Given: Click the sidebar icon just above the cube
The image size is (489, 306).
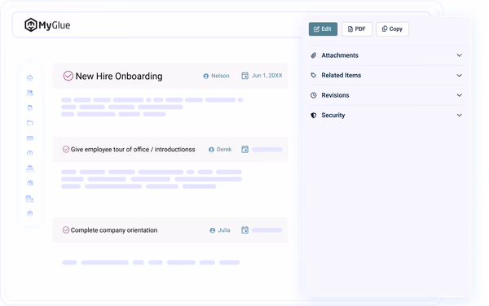Looking at the screenshot, I should tap(30, 199).
